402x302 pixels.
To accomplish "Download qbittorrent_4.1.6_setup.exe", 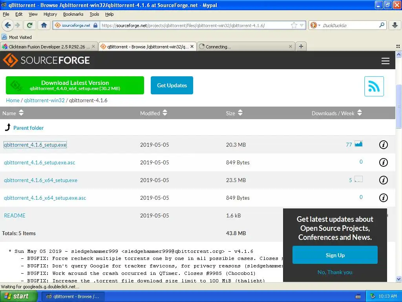I will coord(35,145).
